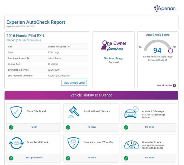This screenshot has height=165, width=184.
Task: Click the Accident / Damage label
Action: point(153,111)
